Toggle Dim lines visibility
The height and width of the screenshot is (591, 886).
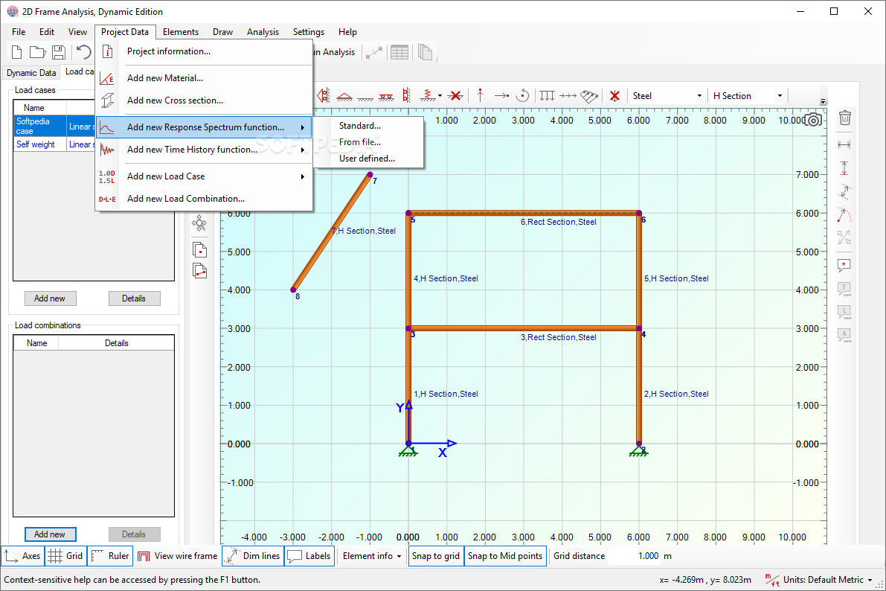253,556
